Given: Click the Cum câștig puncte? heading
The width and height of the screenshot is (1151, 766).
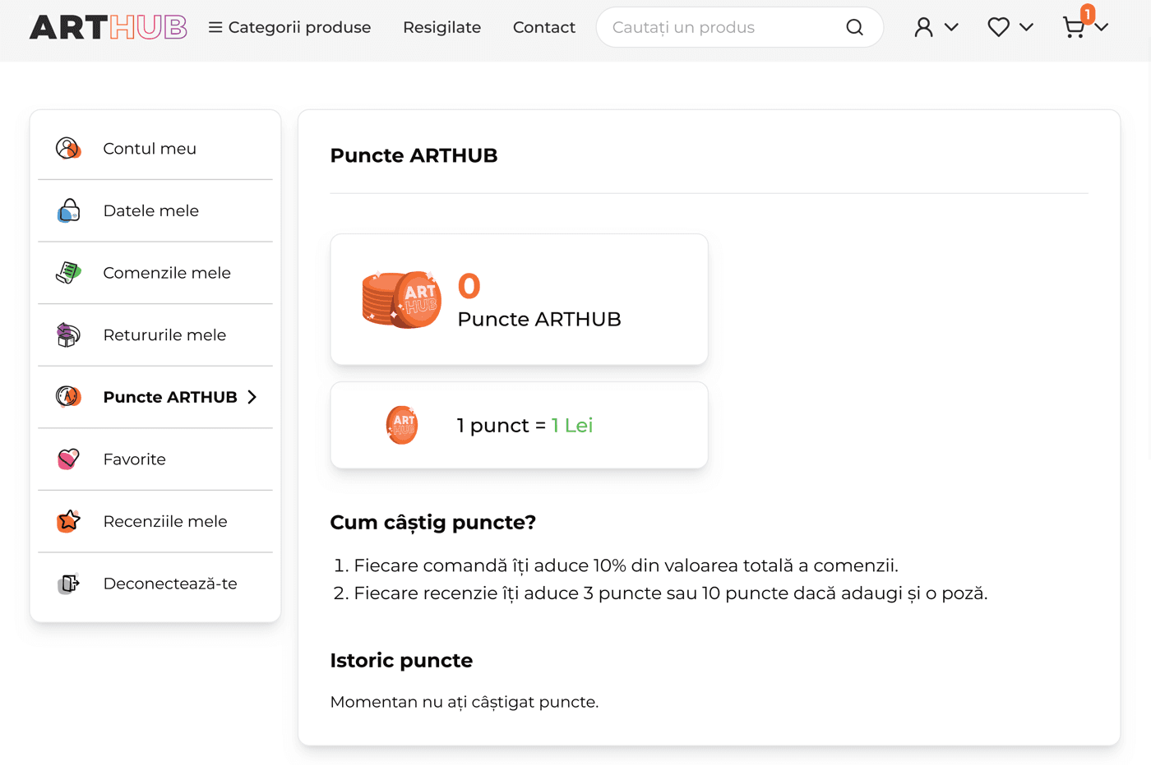Looking at the screenshot, I should click(432, 522).
